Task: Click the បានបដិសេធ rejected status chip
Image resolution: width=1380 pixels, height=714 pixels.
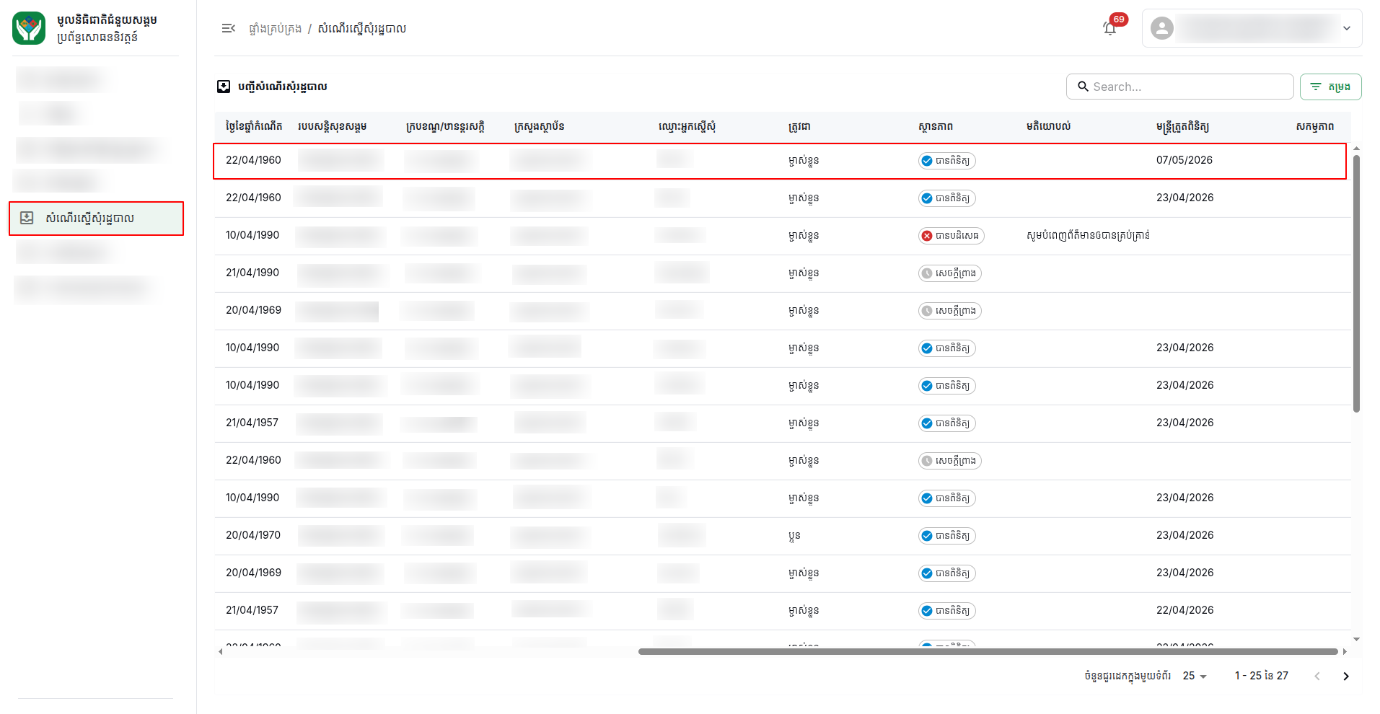Action: click(x=952, y=236)
